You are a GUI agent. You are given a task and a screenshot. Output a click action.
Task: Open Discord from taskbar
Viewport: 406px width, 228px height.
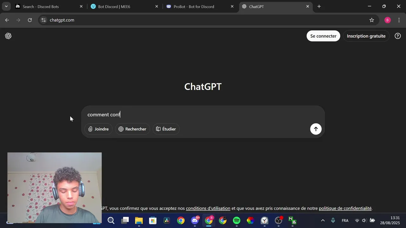[195, 220]
